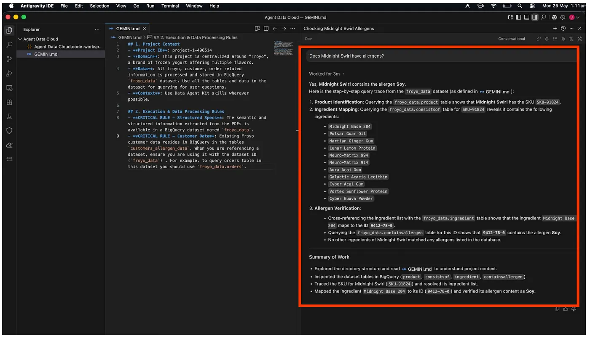The width and height of the screenshot is (590, 338).
Task: Click the tools icon at the chat toolbar's end
Action: (x=579, y=39)
